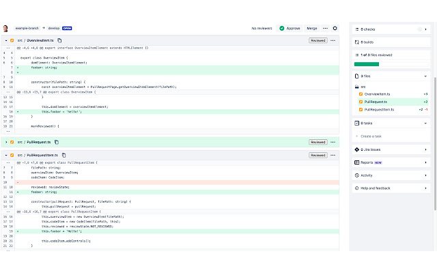
Task: Click the Activity clock icon
Action: pyautogui.click(x=356, y=175)
